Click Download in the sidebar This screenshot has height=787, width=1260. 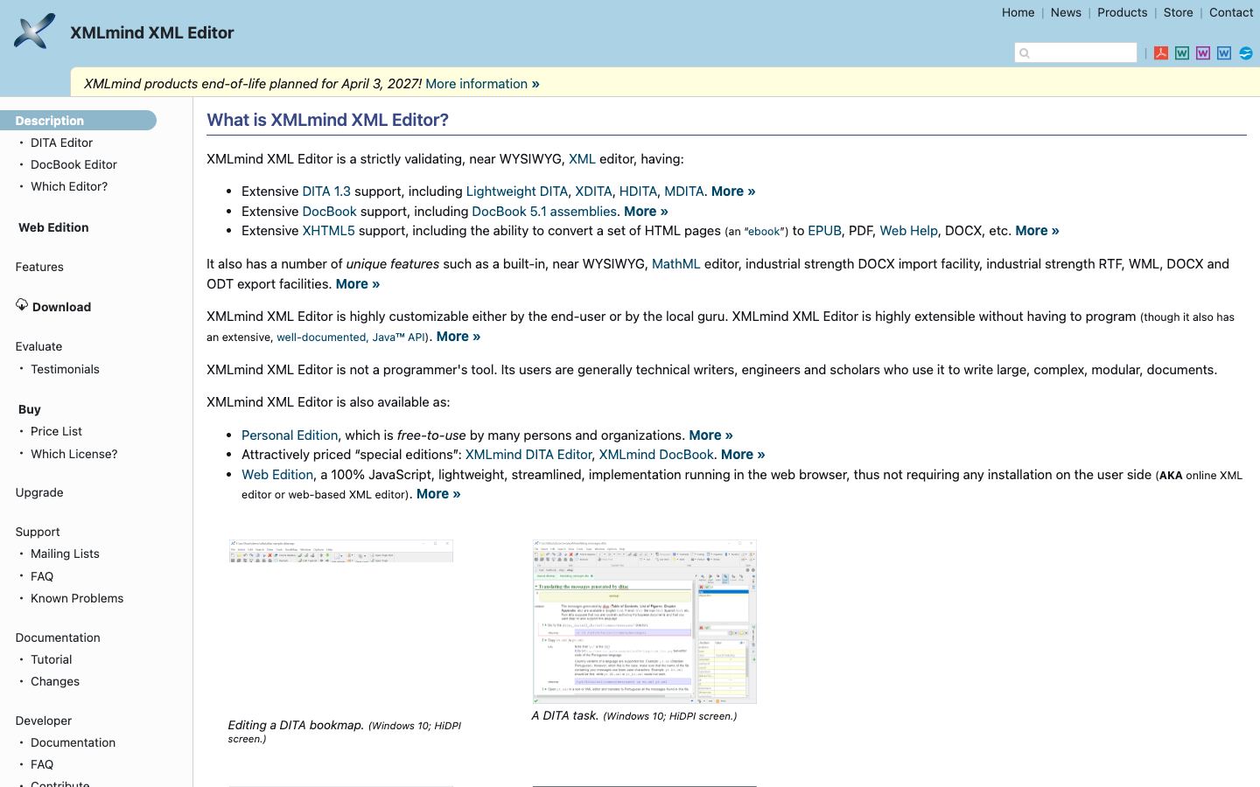point(61,307)
